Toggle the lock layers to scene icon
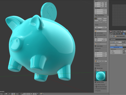Viewport: 126px width, 95px height. pyautogui.click(x=31, y=94)
